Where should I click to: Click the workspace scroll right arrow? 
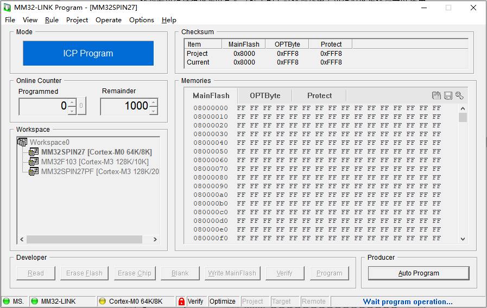pos(155,239)
